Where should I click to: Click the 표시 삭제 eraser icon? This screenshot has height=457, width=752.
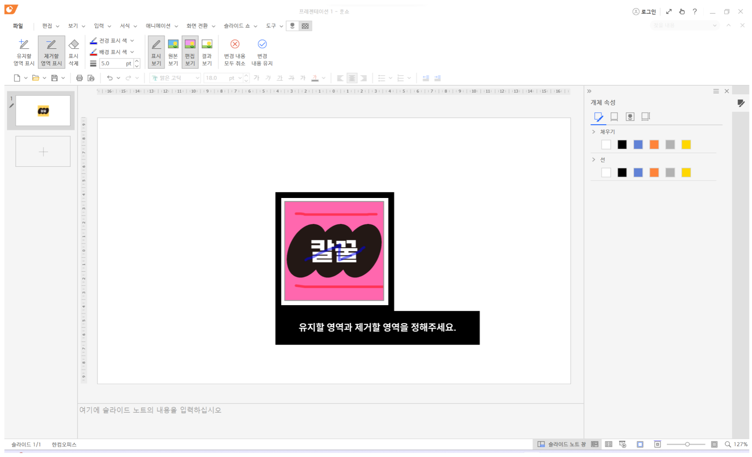click(x=74, y=51)
